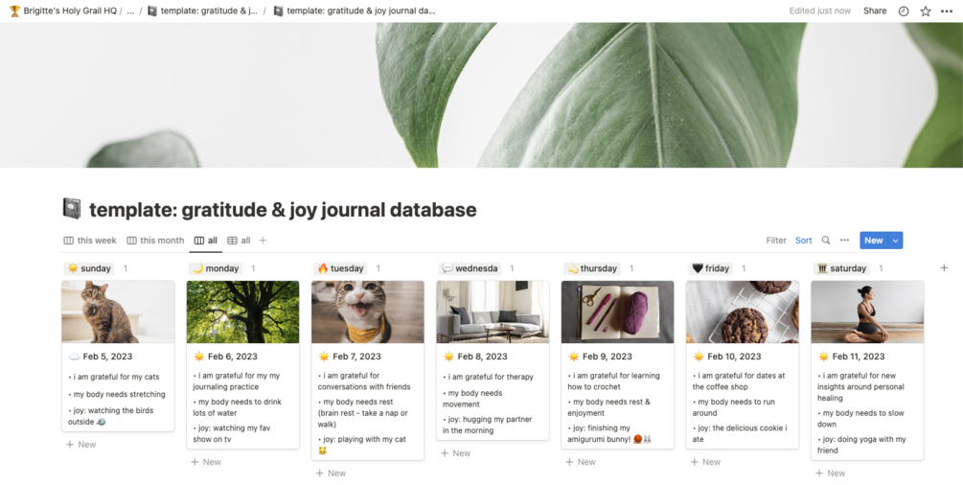Click the Share button
Image resolution: width=963 pixels, height=485 pixels.
click(x=875, y=12)
